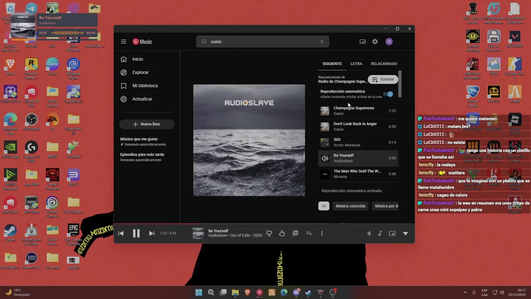Open the volume icon in system tray

coord(502,292)
